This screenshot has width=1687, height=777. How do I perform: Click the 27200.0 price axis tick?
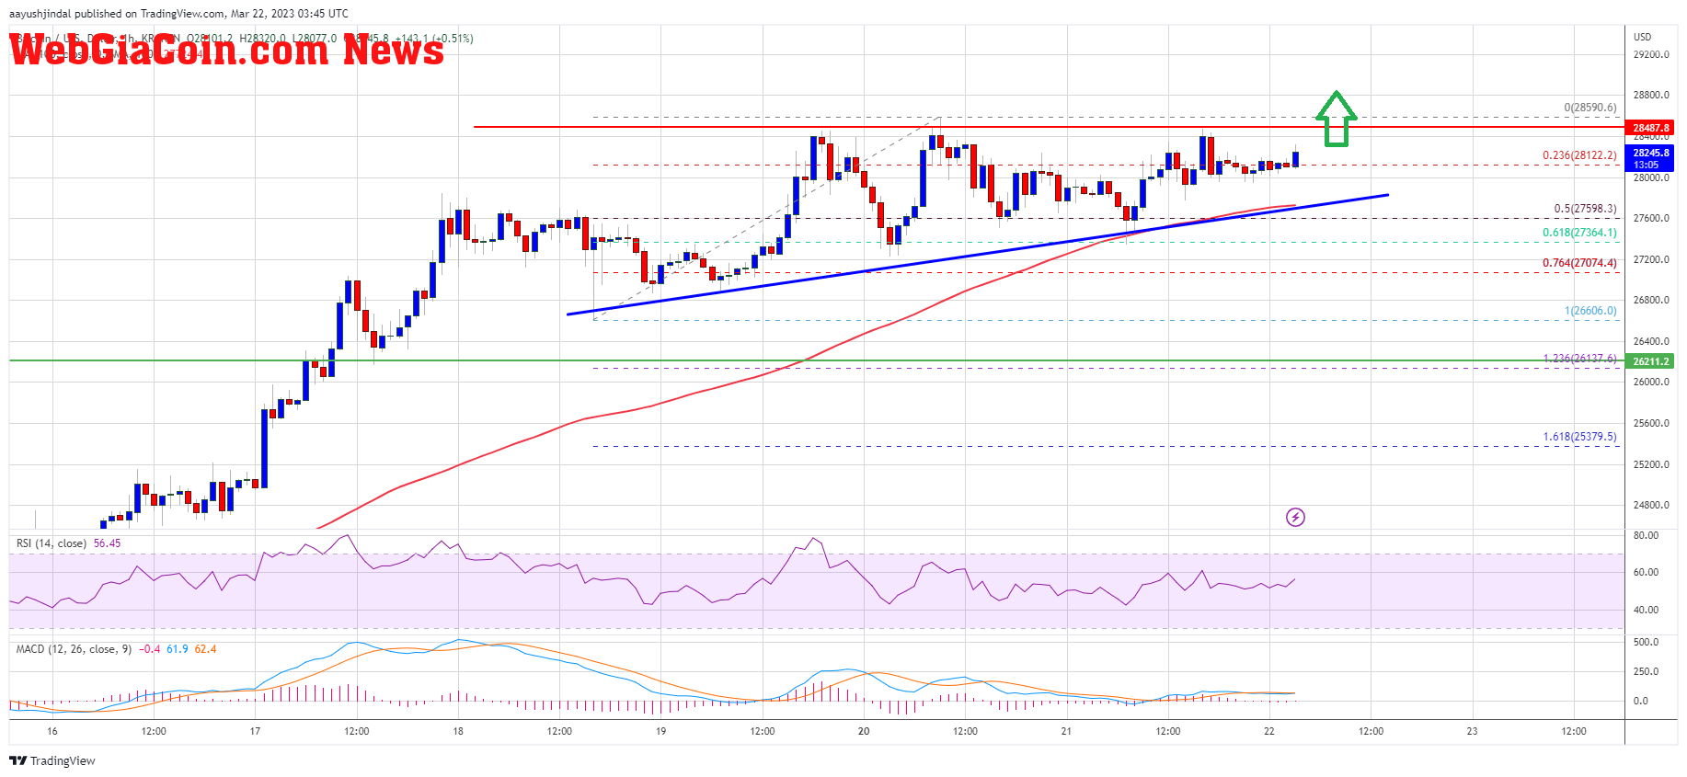point(1651,259)
